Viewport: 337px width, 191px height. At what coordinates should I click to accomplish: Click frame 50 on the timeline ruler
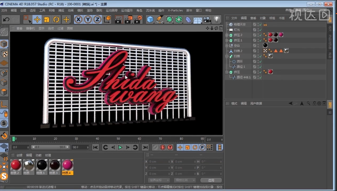point(118,139)
